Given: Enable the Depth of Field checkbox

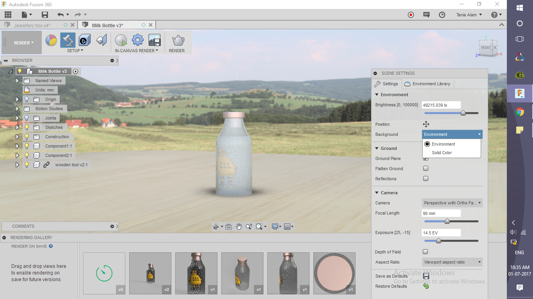Looking at the screenshot, I should (x=426, y=252).
